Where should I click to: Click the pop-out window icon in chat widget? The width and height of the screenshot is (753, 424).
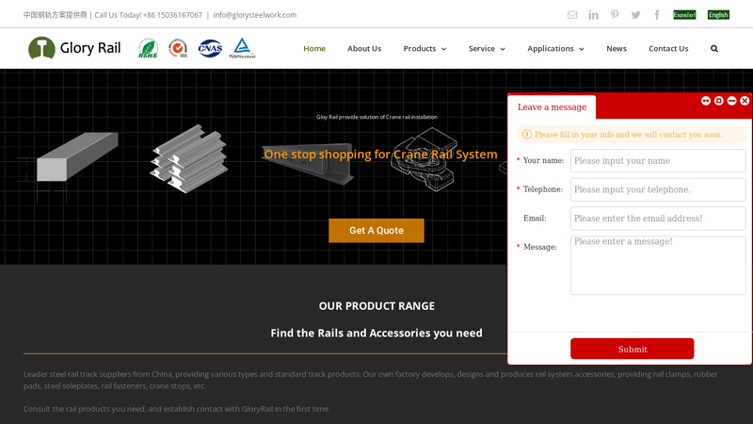pyautogui.click(x=719, y=101)
